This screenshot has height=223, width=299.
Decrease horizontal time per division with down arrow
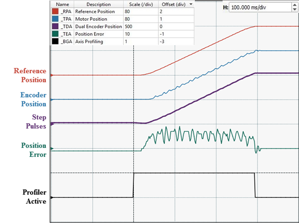tap(295, 10)
